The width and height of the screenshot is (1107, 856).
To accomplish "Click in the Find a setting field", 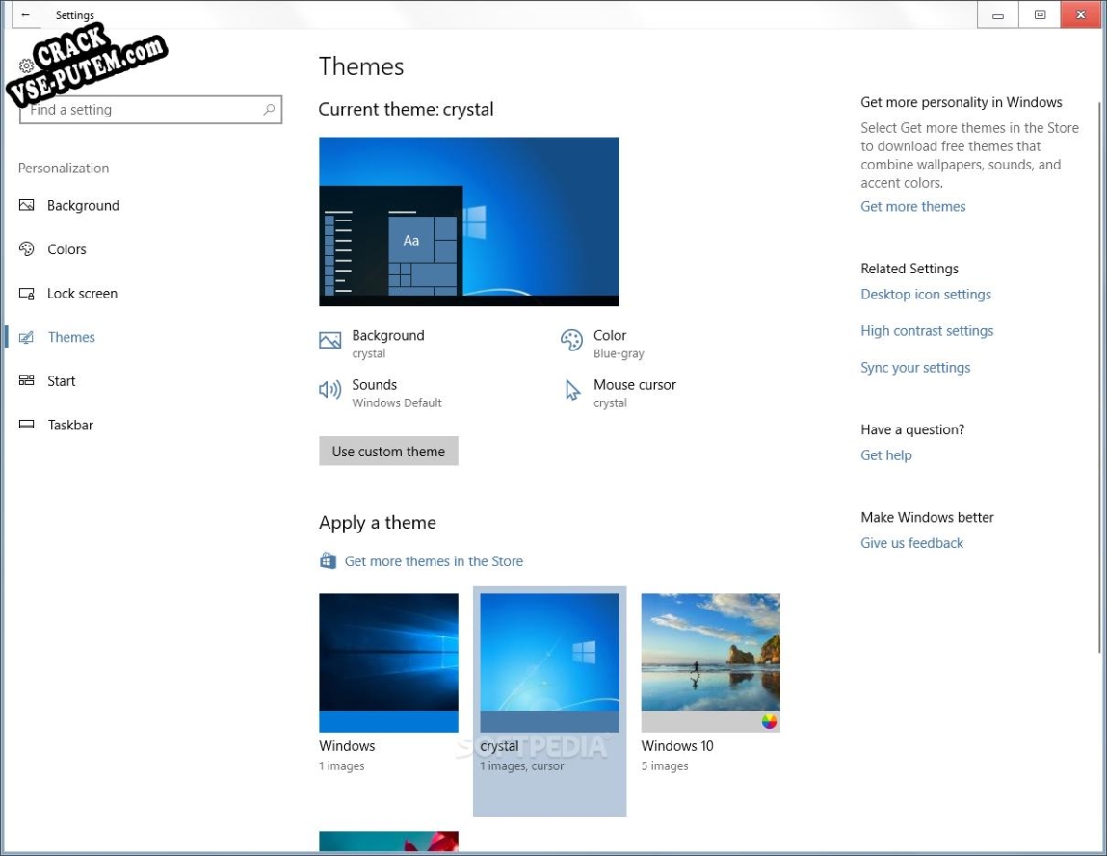I will [x=150, y=110].
